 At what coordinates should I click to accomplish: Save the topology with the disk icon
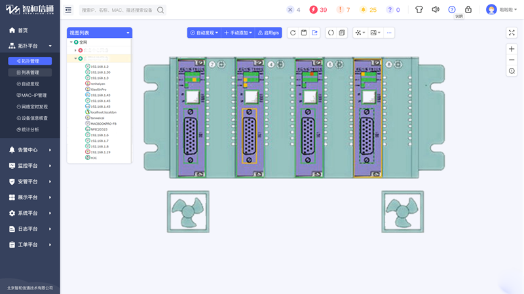(304, 33)
